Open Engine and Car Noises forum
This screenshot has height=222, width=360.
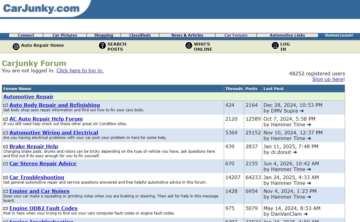[40, 191]
